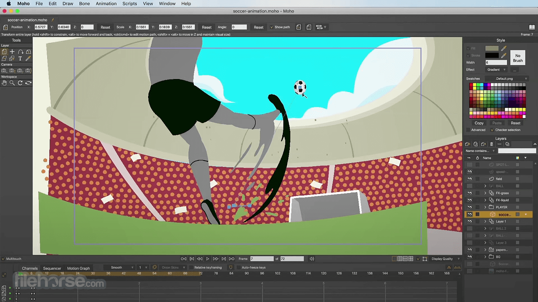The image size is (538, 302).
Task: Click the play button in timeline controls
Action: (207, 259)
